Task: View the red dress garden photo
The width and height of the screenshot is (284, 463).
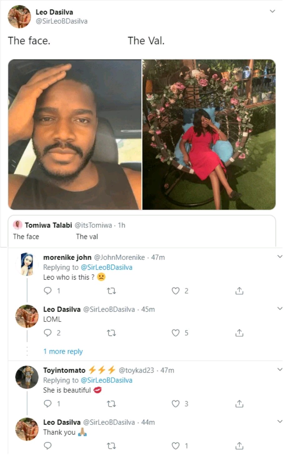Action: point(209,134)
